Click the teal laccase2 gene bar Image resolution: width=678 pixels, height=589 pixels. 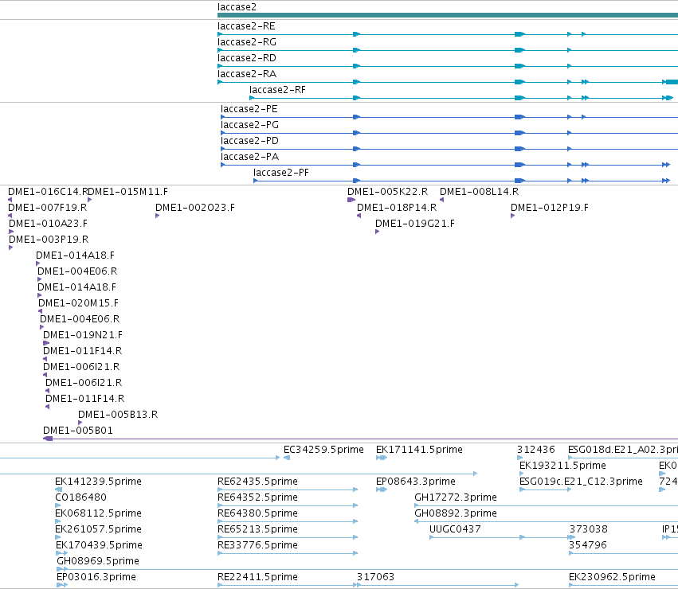click(x=448, y=16)
